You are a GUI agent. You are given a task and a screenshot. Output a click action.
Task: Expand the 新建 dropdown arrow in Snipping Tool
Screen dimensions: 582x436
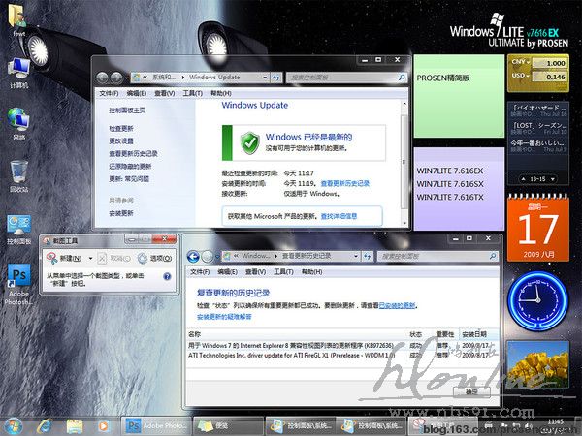tap(91, 259)
